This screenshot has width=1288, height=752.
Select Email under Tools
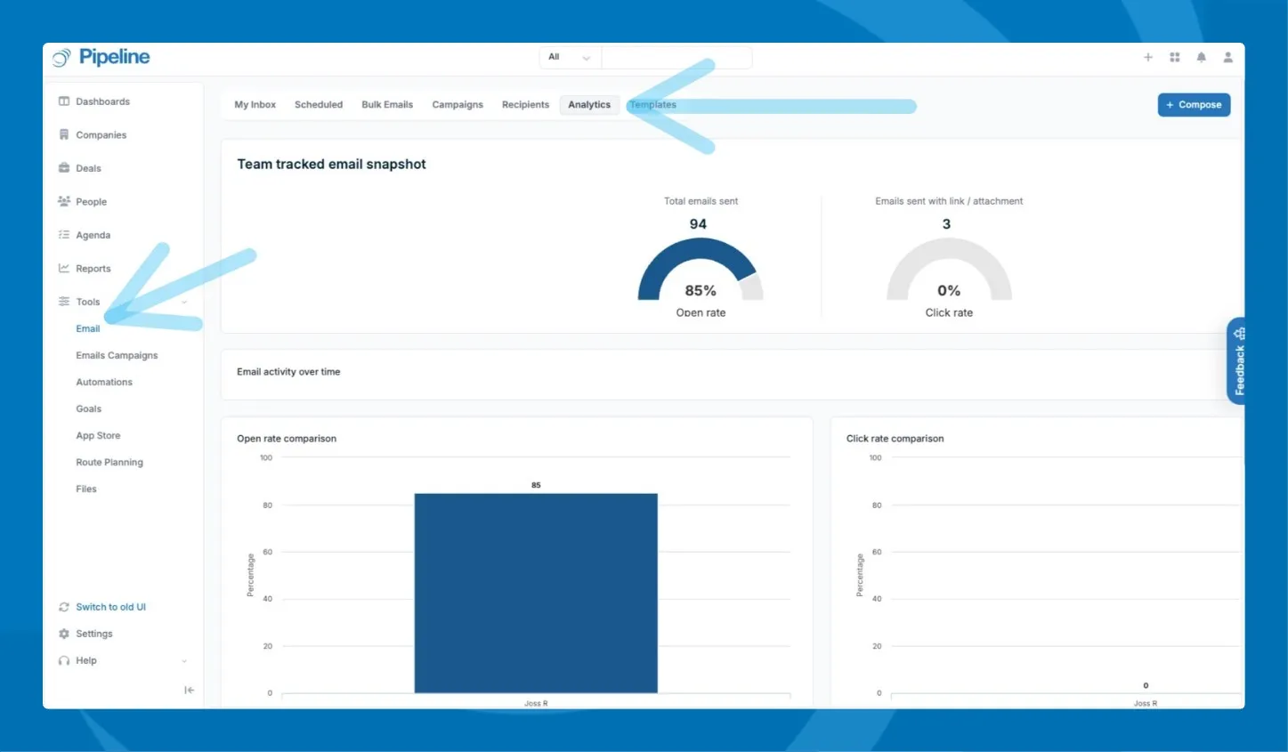[88, 328]
